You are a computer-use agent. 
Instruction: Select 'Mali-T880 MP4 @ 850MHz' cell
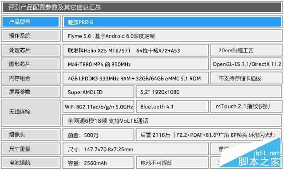[136, 64]
